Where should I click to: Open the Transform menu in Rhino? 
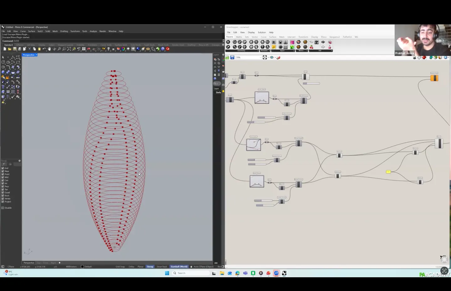tap(75, 31)
